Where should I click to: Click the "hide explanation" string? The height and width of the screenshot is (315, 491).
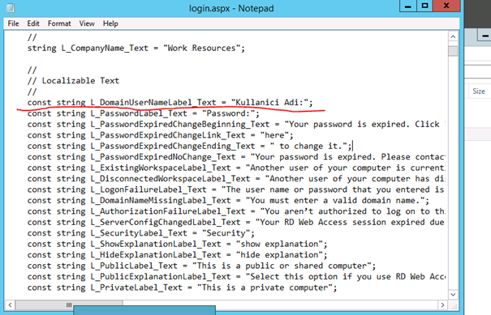point(279,255)
